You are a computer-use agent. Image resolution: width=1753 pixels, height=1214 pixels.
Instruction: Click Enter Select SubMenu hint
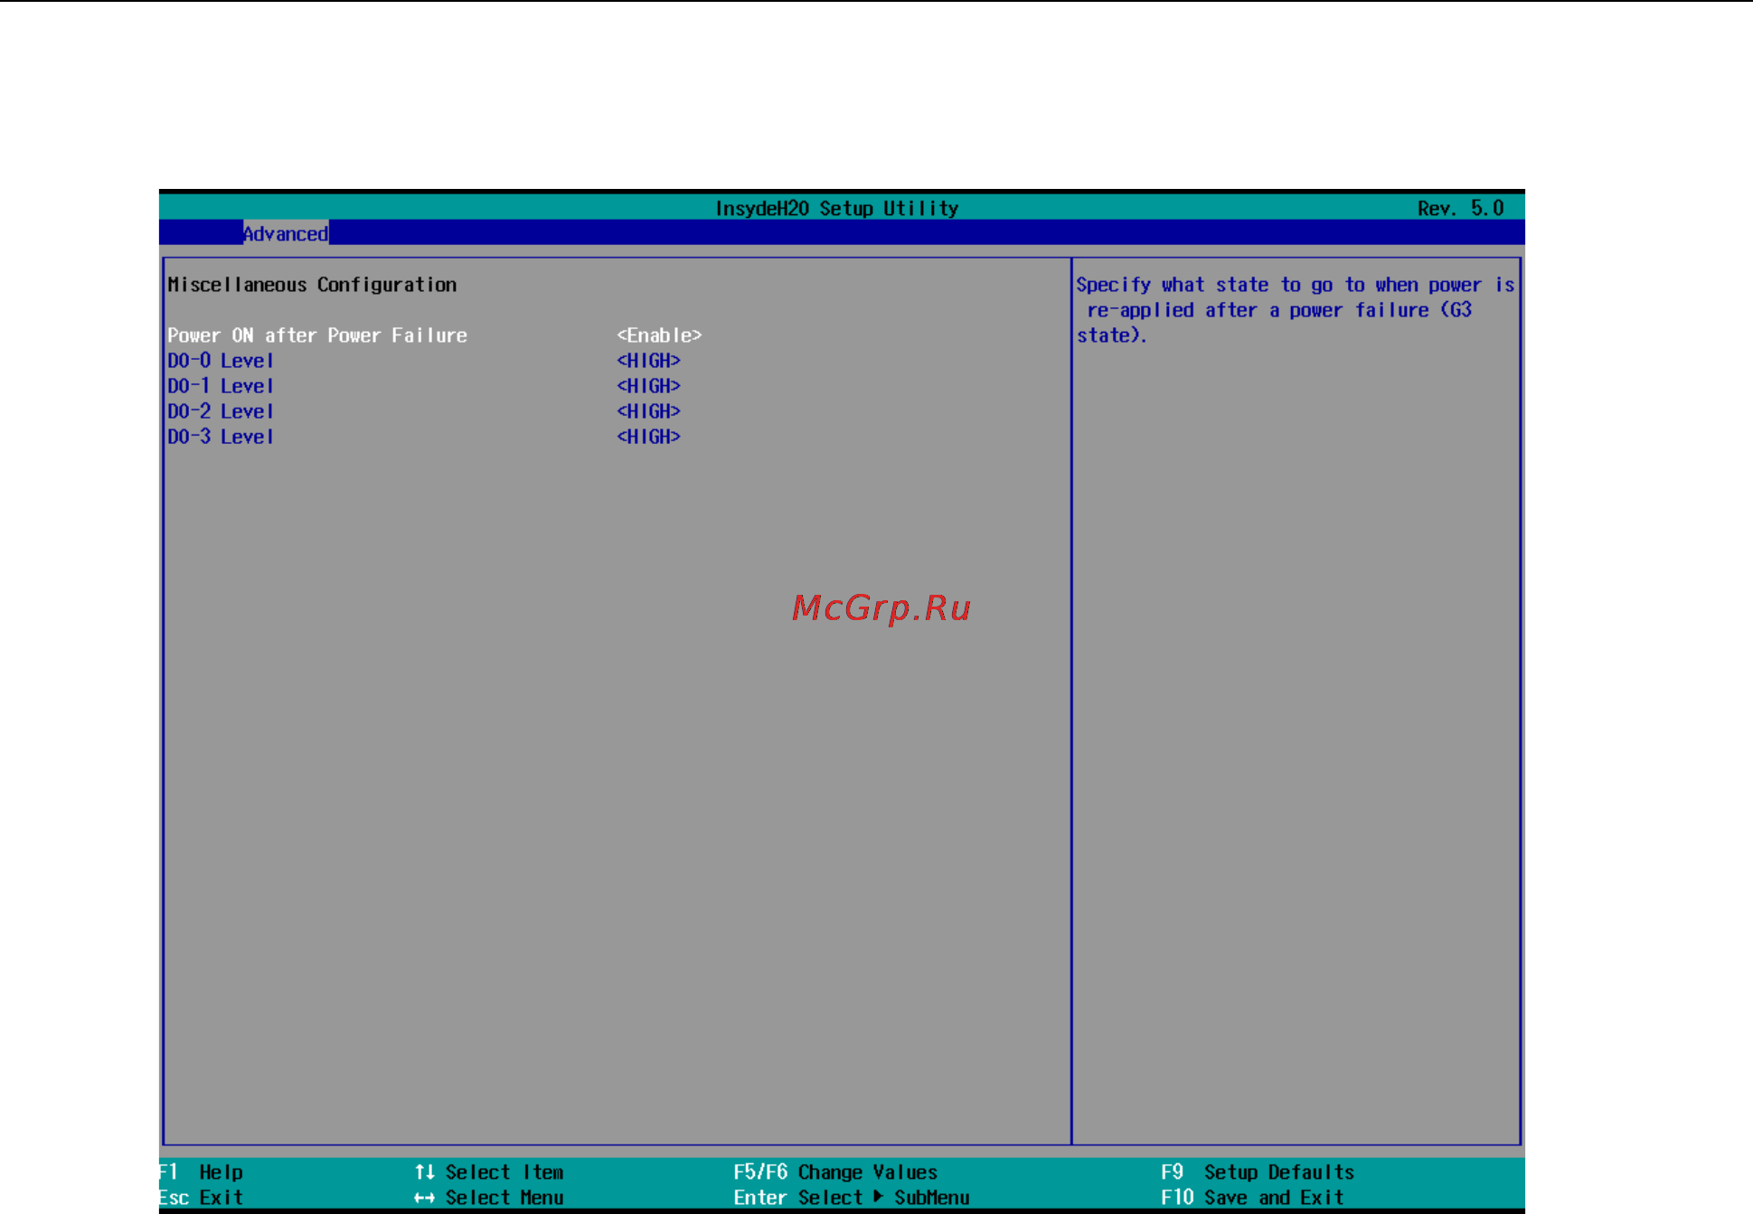(852, 1198)
